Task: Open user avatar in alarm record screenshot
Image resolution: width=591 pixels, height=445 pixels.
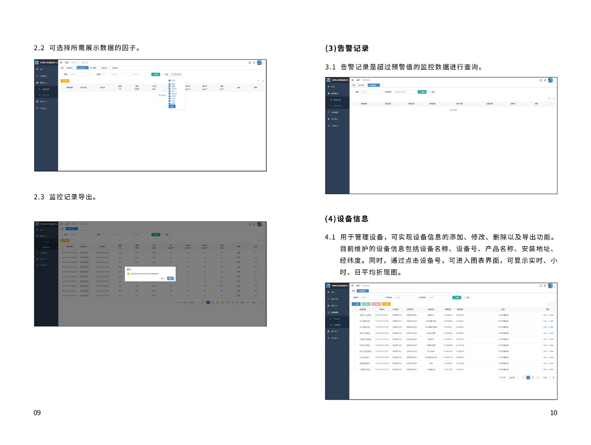Action: [550, 80]
